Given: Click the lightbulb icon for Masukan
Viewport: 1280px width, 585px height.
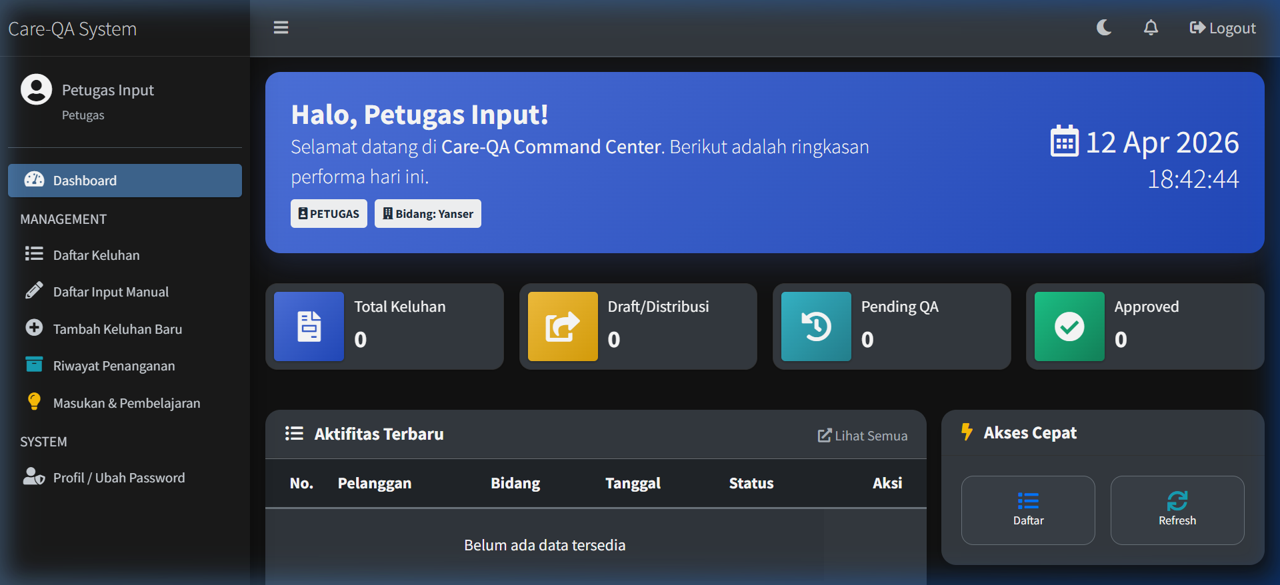Looking at the screenshot, I should coord(34,401).
